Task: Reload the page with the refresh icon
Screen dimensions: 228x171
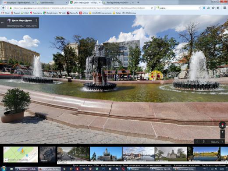Action: tap(152, 8)
